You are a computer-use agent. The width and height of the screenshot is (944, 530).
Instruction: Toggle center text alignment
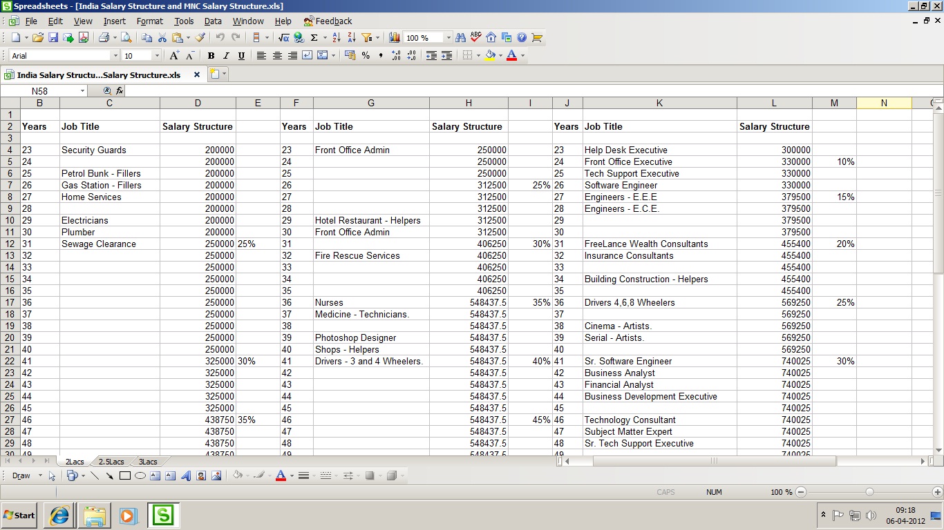click(x=277, y=56)
